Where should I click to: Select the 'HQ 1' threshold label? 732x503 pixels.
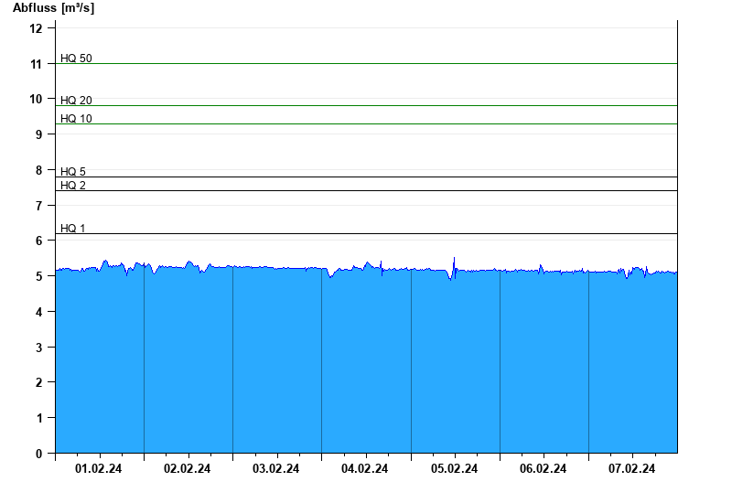[x=73, y=228]
